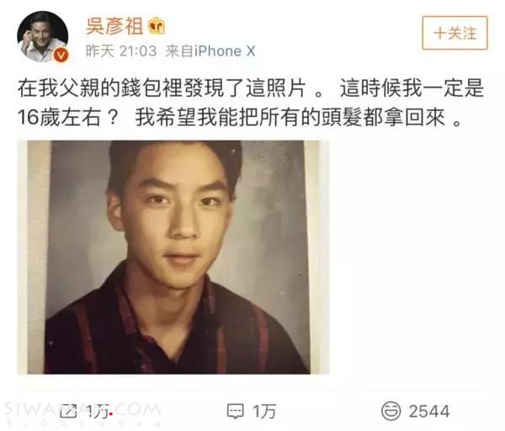The width and height of the screenshot is (505, 431).
Task: Like the post with smiley icon
Action: [x=391, y=411]
